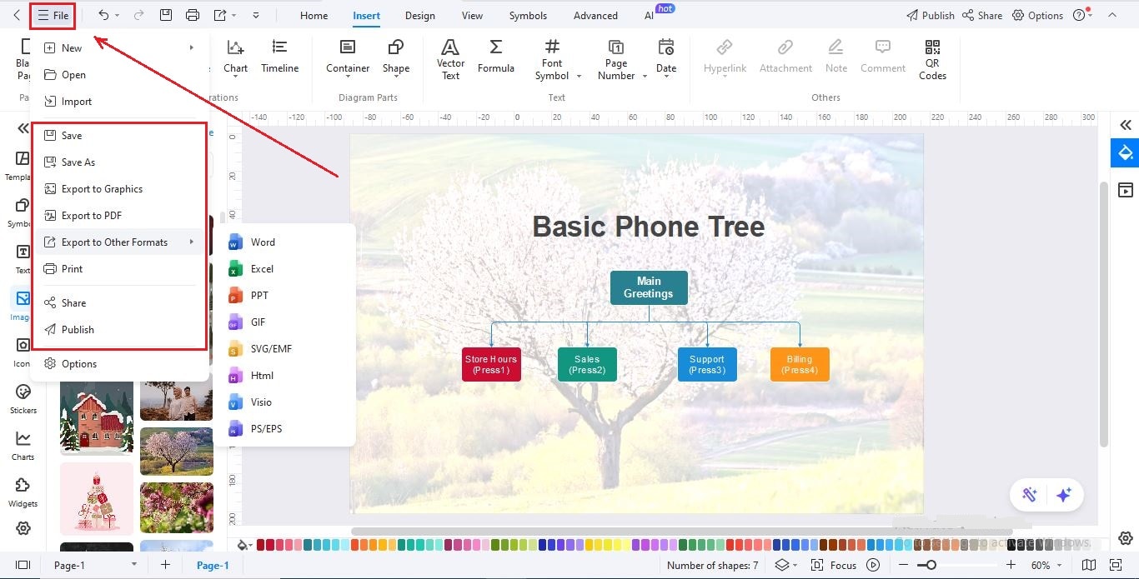Click the printer icon in top toolbar
Viewport: 1139px width, 579px height.
coord(193,15)
